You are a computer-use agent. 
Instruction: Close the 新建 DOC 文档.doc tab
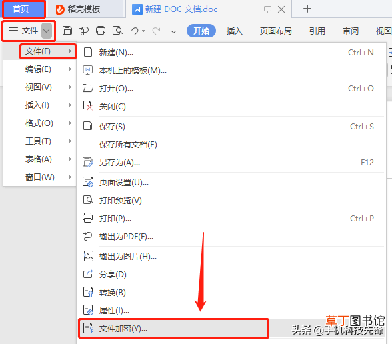(281, 9)
